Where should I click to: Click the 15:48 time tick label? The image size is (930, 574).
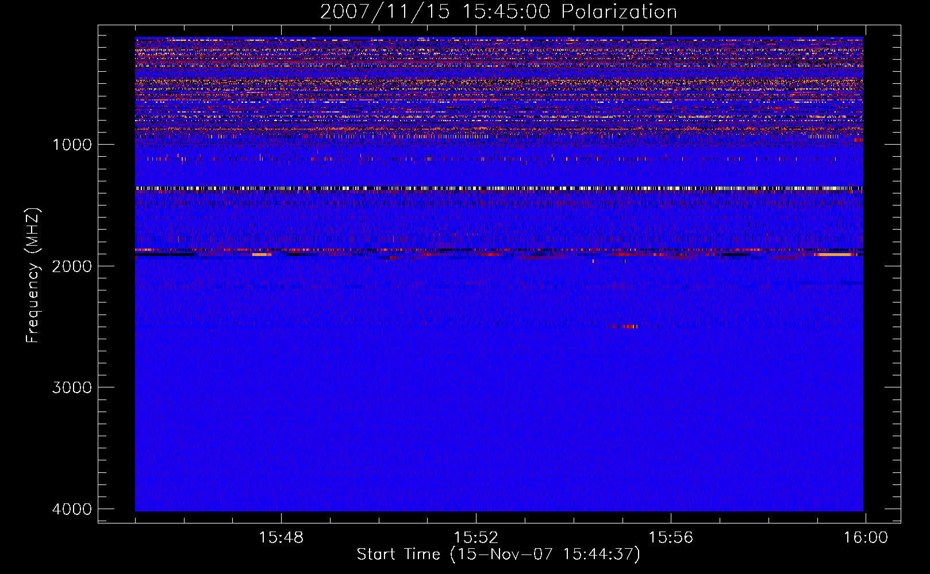pos(281,538)
